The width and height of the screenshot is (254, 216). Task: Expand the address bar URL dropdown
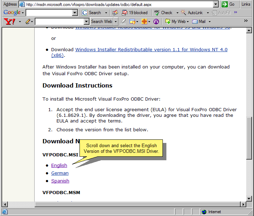(216, 4)
